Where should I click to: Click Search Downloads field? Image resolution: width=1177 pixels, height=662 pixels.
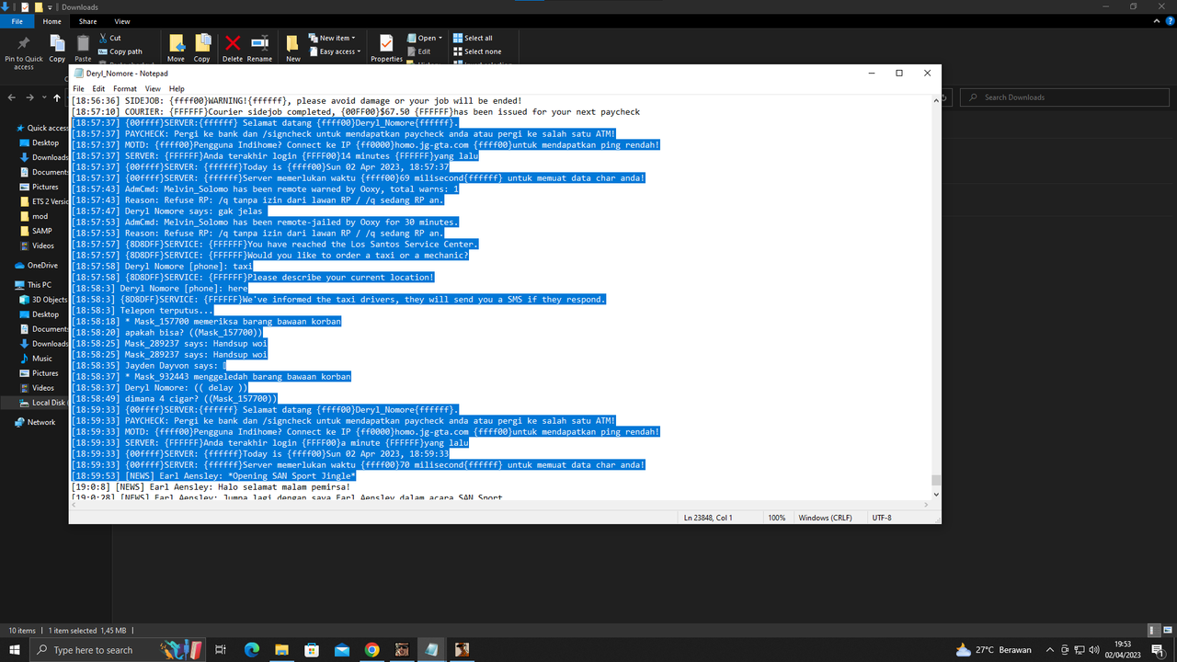pos(1065,97)
